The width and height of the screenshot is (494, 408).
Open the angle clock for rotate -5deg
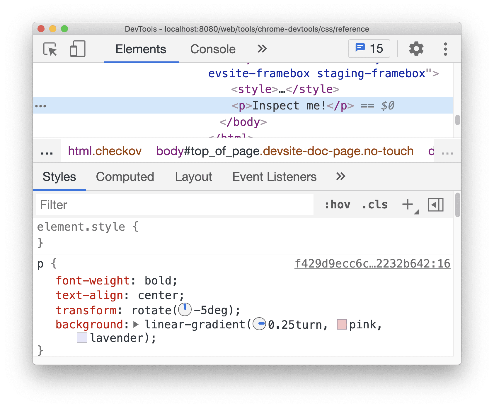(185, 310)
